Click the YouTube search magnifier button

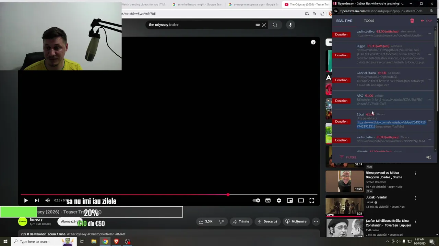[x=275, y=25]
